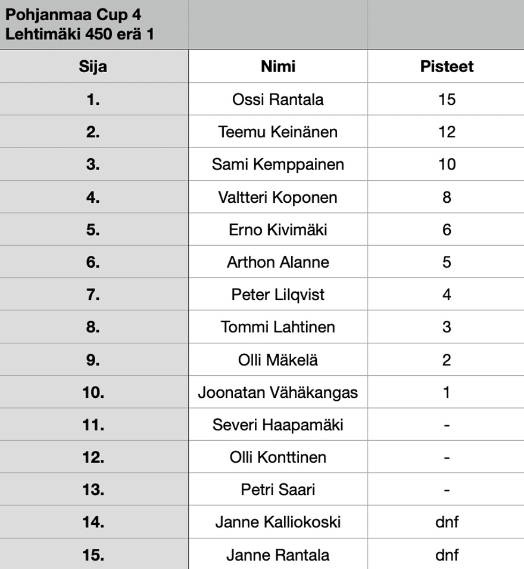
Task: Select the Ossi Rantala name cell
Action: point(278,99)
